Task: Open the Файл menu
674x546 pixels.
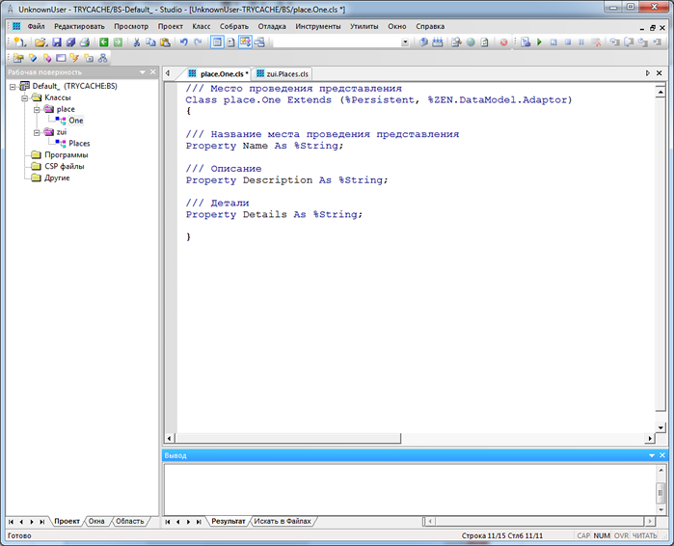Action: (x=36, y=26)
